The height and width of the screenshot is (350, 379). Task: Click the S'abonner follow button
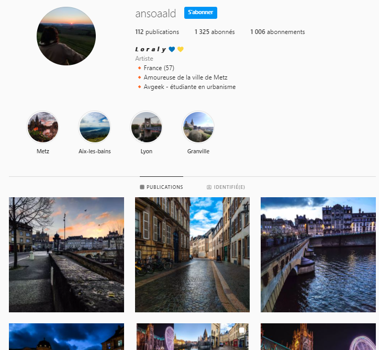tap(200, 13)
